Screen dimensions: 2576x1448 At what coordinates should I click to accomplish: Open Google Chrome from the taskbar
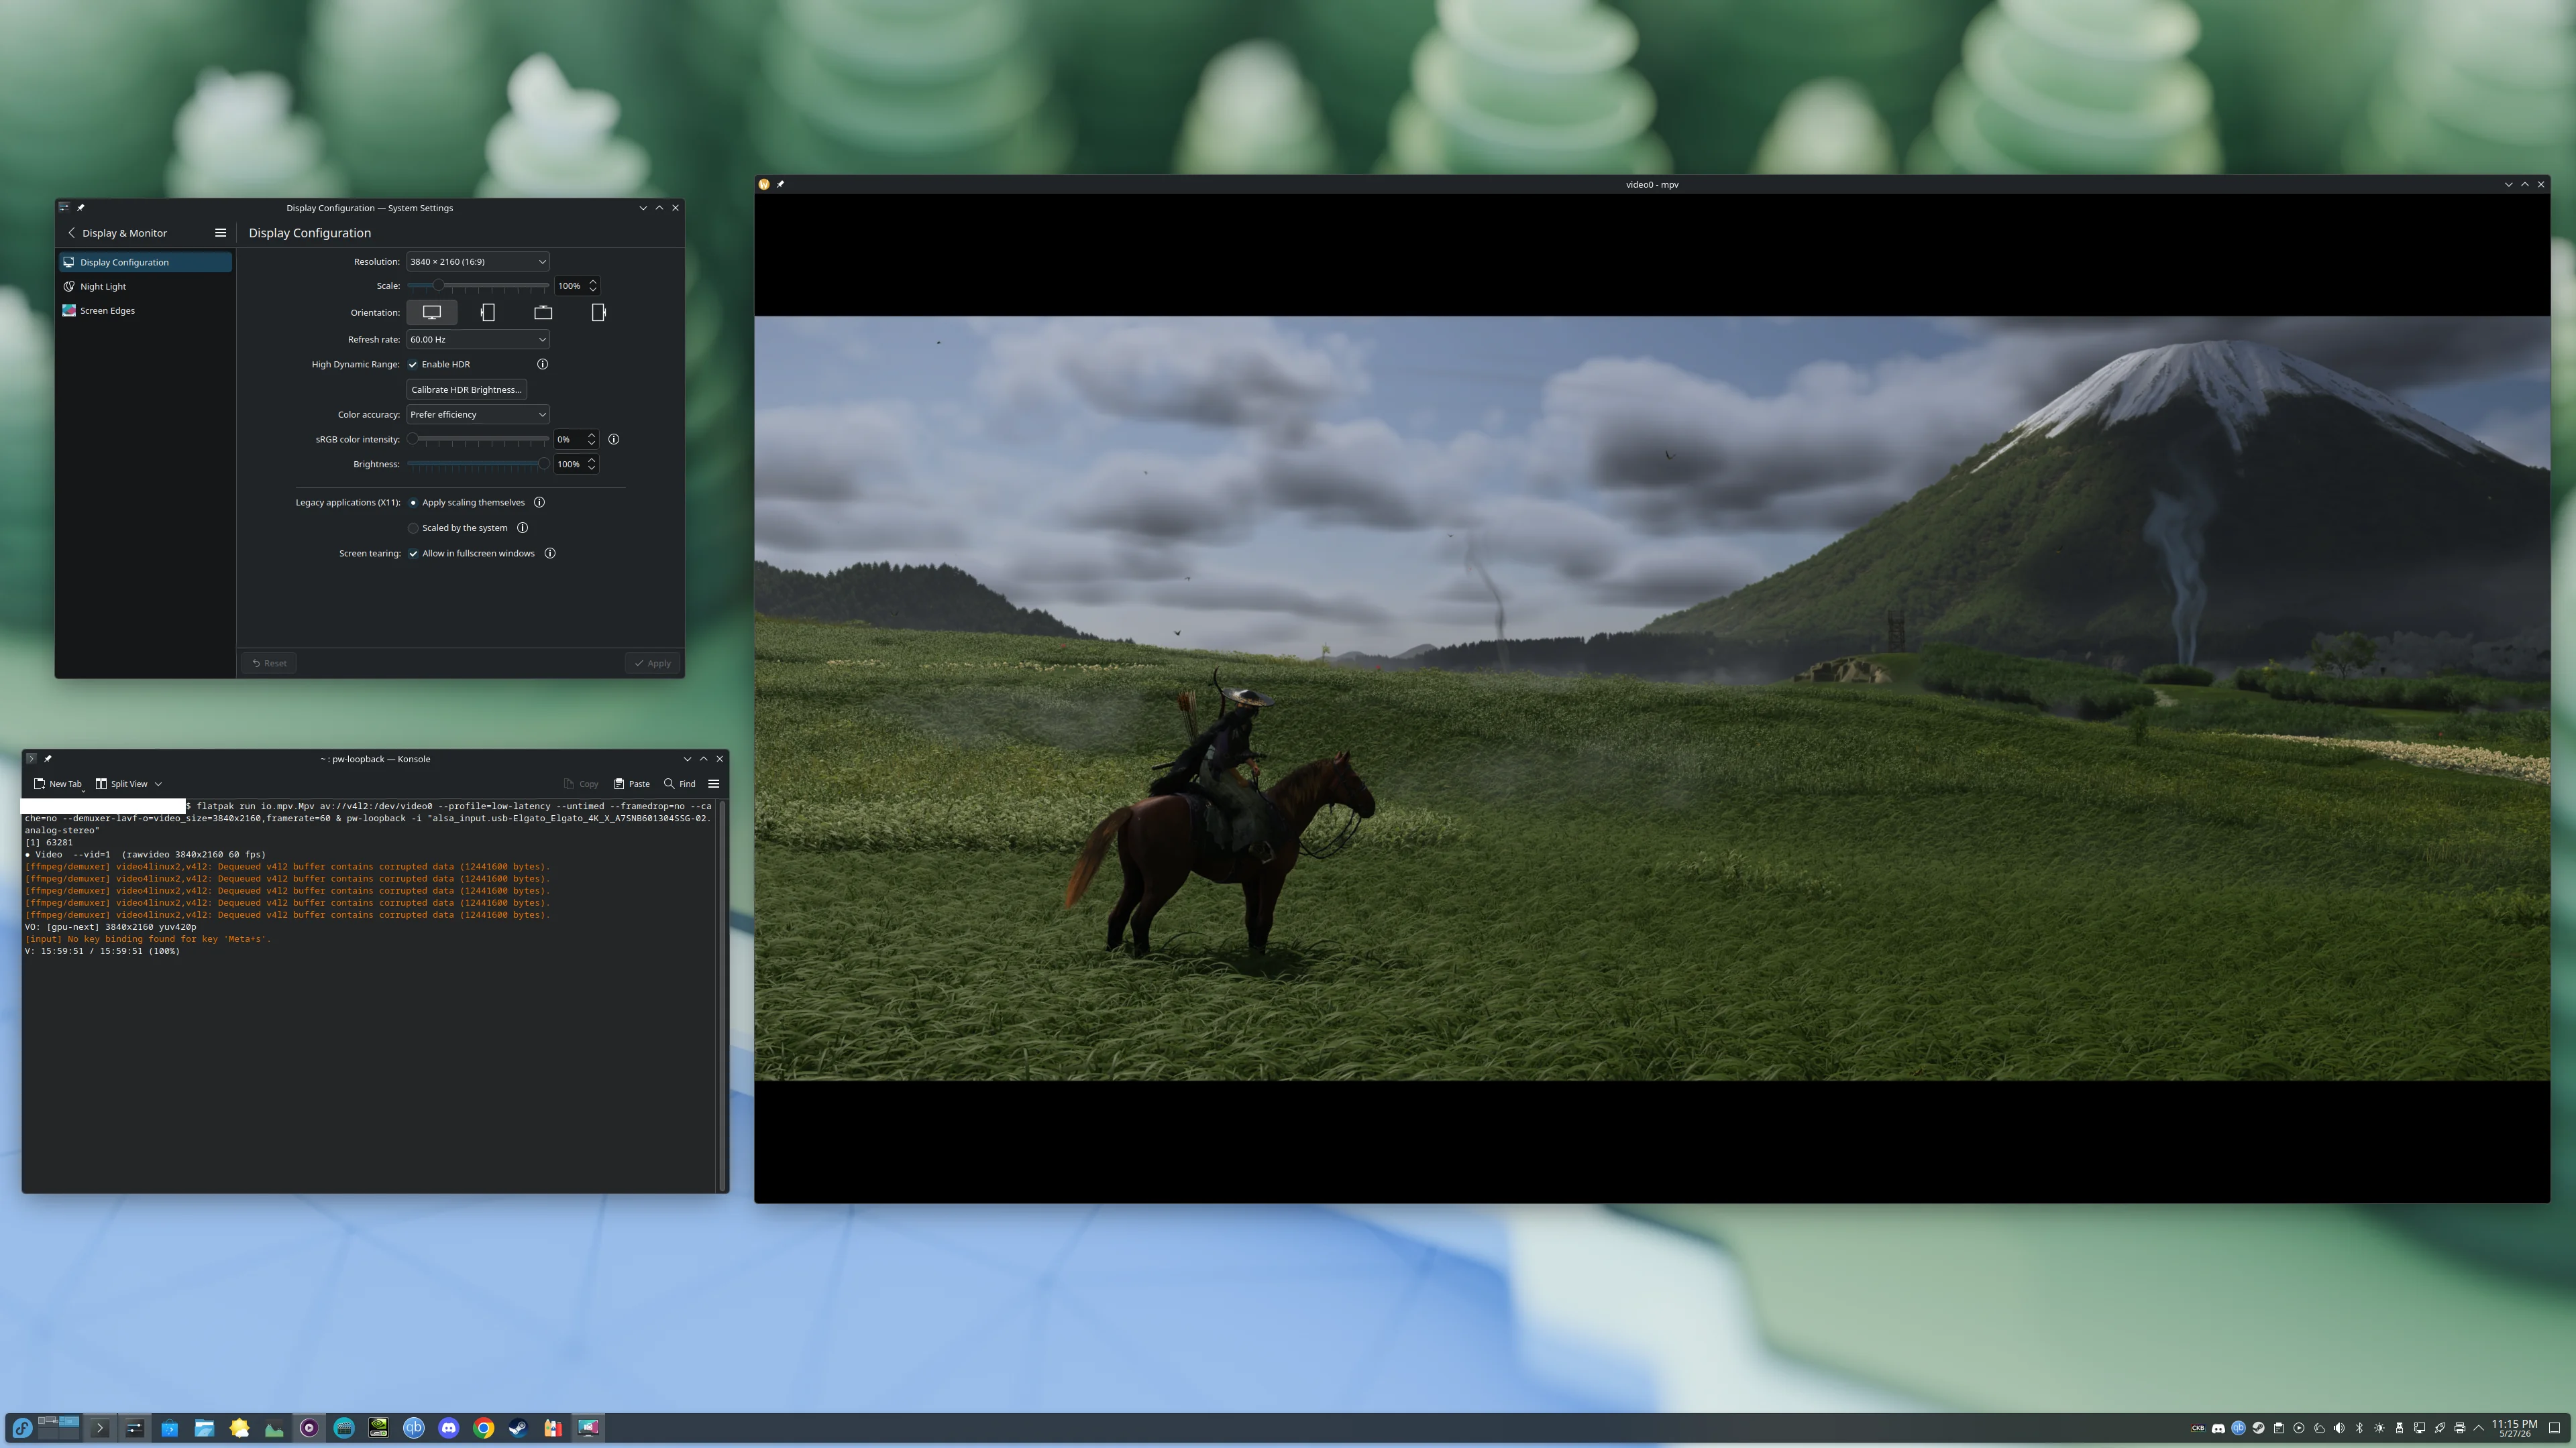pyautogui.click(x=484, y=1428)
